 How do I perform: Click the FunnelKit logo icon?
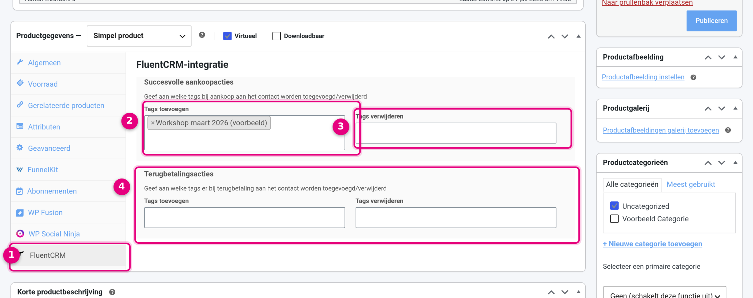point(19,169)
